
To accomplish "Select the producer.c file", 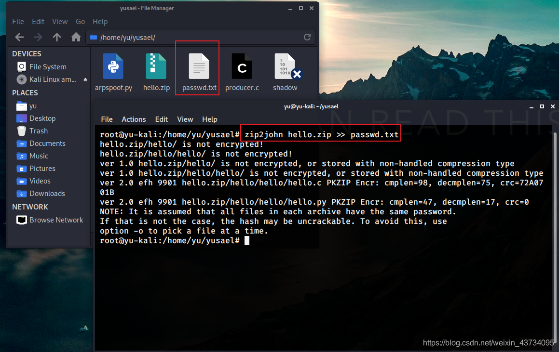I will point(242,72).
